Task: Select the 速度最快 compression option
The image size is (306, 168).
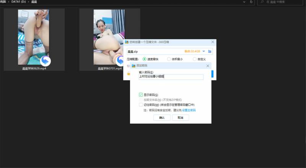Action: click(145, 59)
